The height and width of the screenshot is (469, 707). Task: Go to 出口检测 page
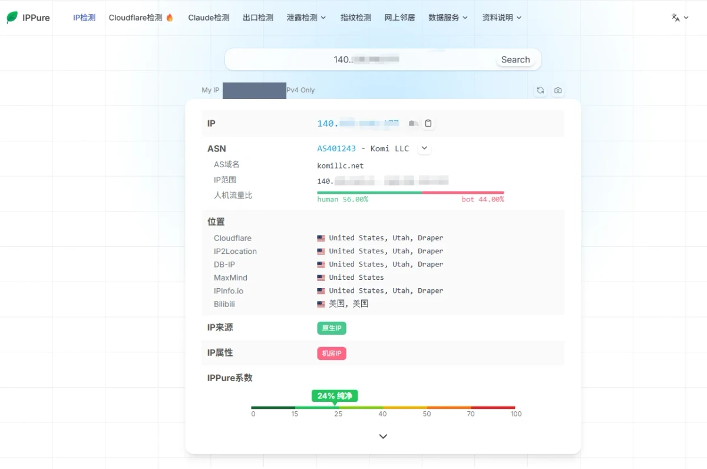pyautogui.click(x=258, y=18)
